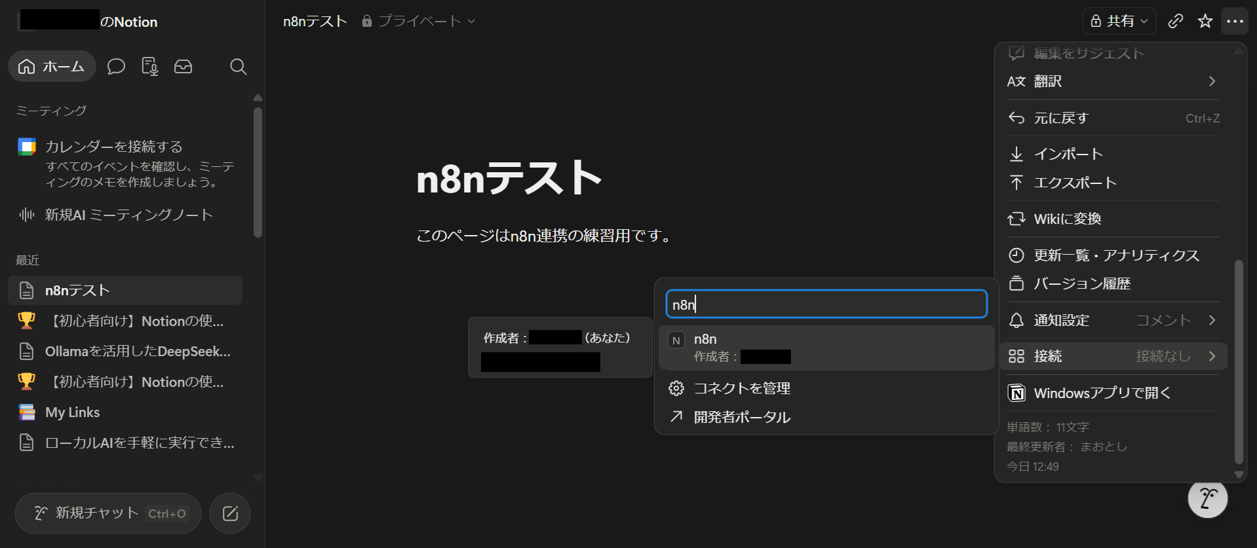This screenshot has width=1257, height=548.
Task: Expand the 翻訳 submenu
Action: [1112, 81]
